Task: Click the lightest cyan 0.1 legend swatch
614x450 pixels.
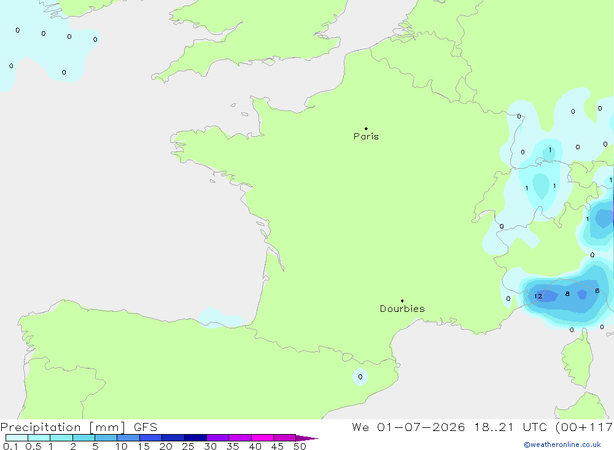Action: [17, 438]
